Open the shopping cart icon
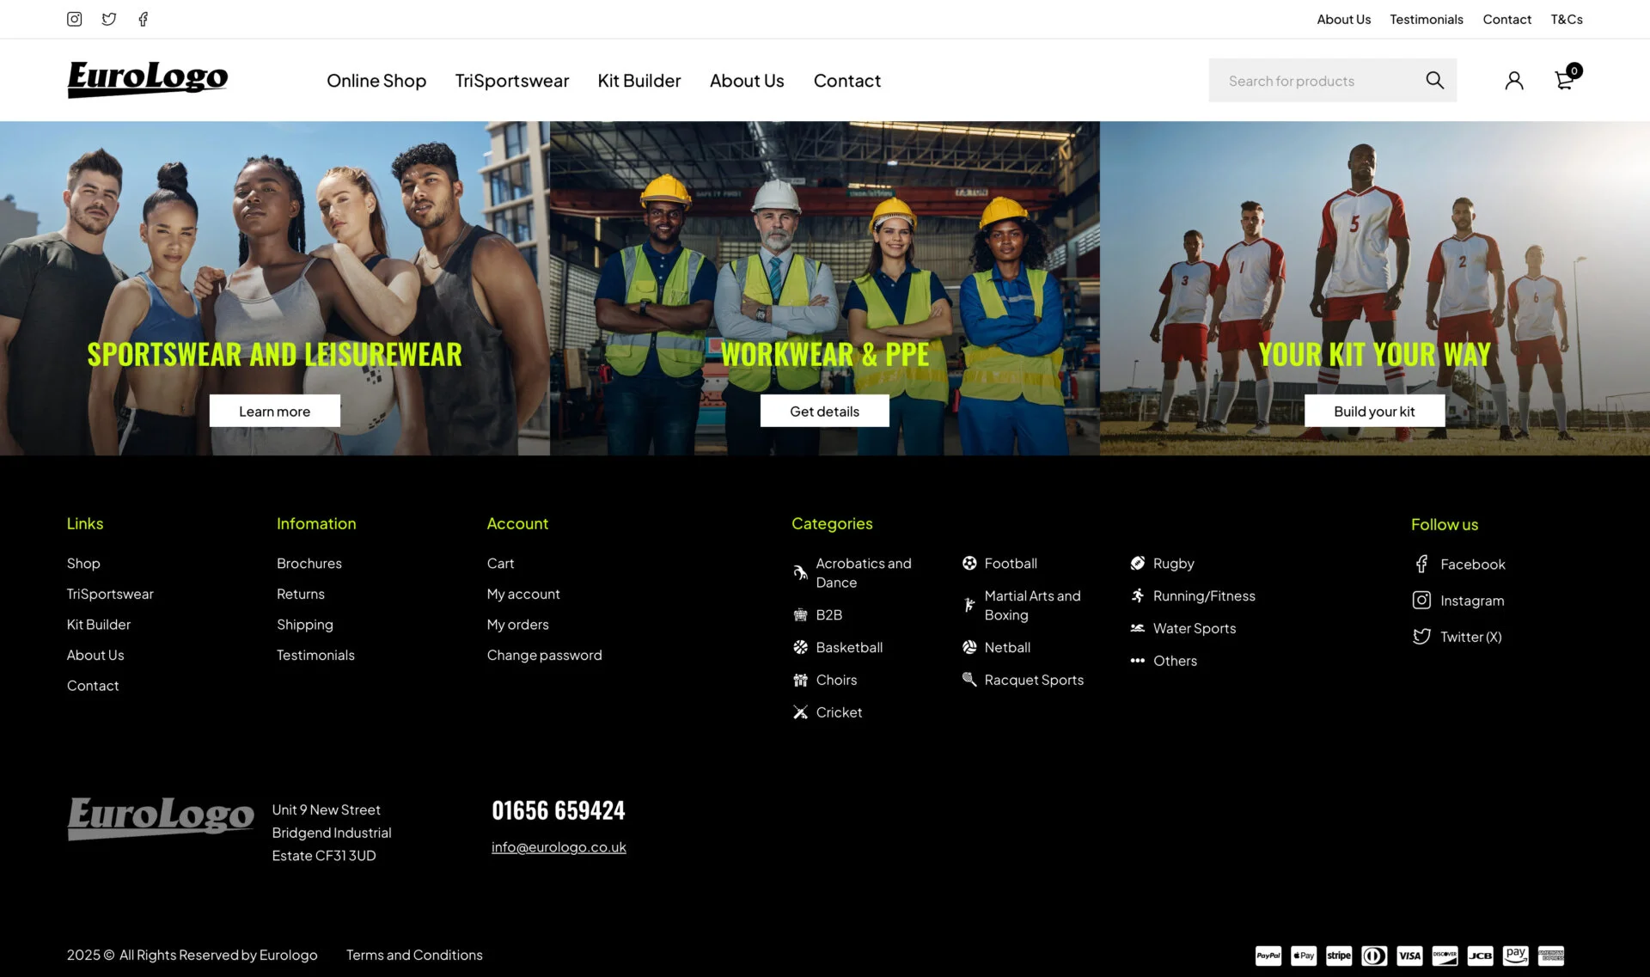 pyautogui.click(x=1564, y=81)
